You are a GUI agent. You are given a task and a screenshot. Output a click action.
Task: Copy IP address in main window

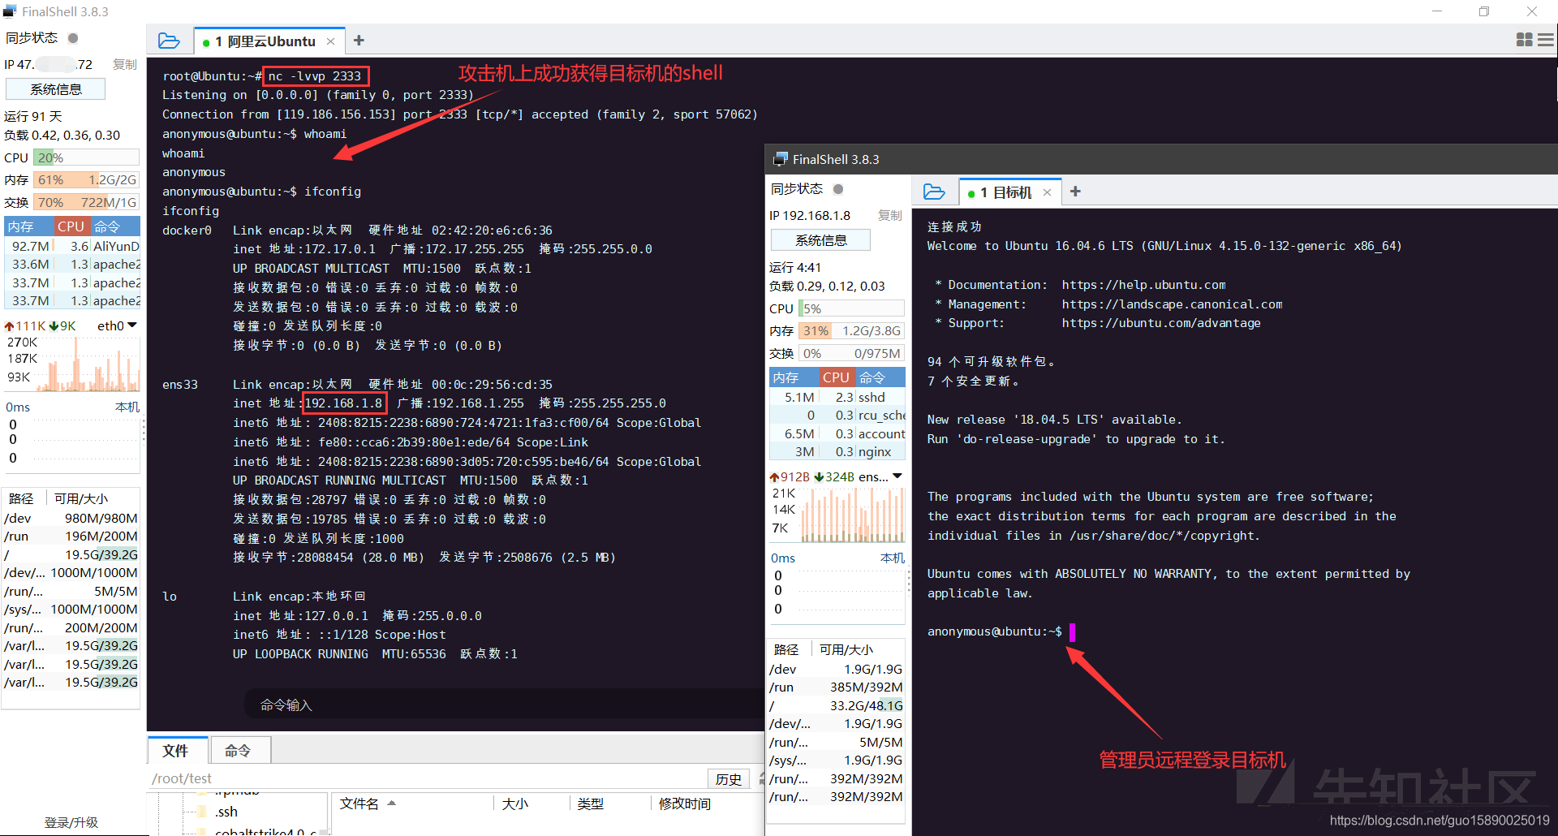tap(125, 64)
